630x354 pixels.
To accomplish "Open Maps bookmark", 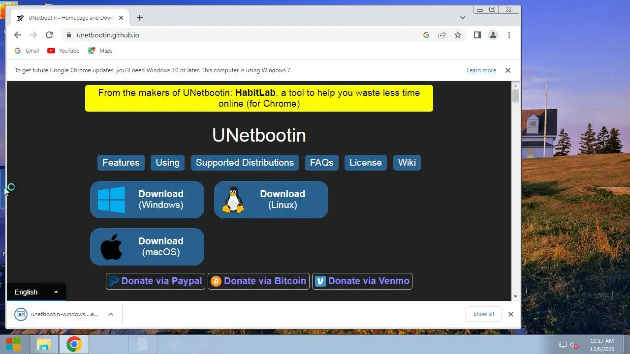I will (100, 51).
